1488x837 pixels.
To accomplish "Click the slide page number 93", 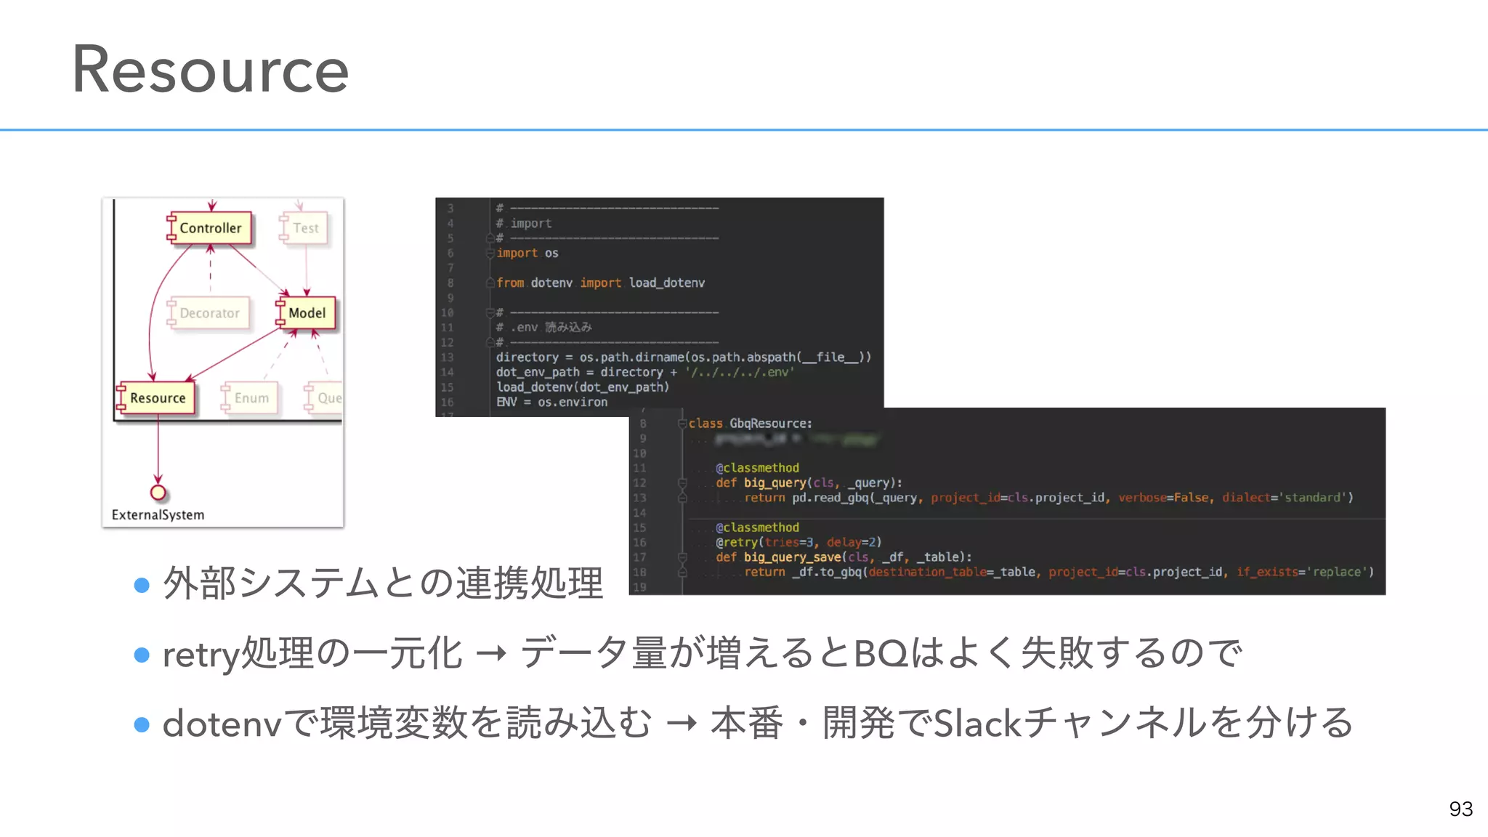I will 1460,809.
